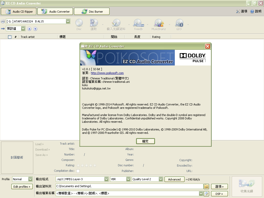Screen dimensions: 264x198
Task: Open dropdown arrow next to freedb
Action: pos(148,25)
